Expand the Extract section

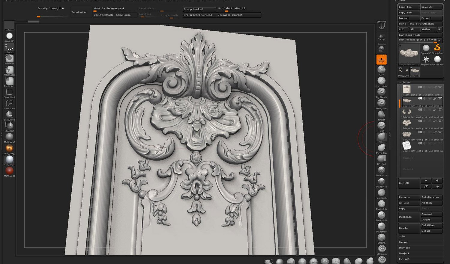(x=404, y=259)
